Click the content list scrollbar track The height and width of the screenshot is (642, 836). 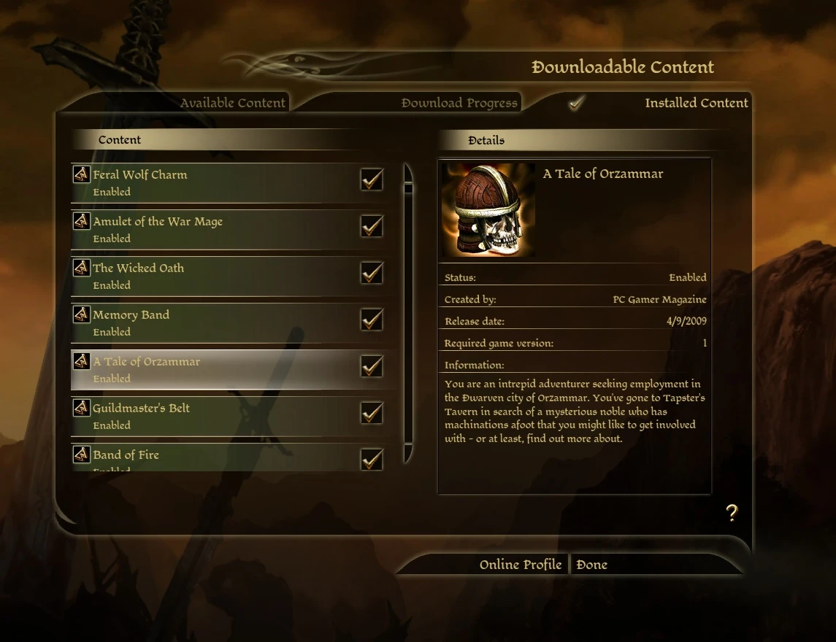(408, 317)
